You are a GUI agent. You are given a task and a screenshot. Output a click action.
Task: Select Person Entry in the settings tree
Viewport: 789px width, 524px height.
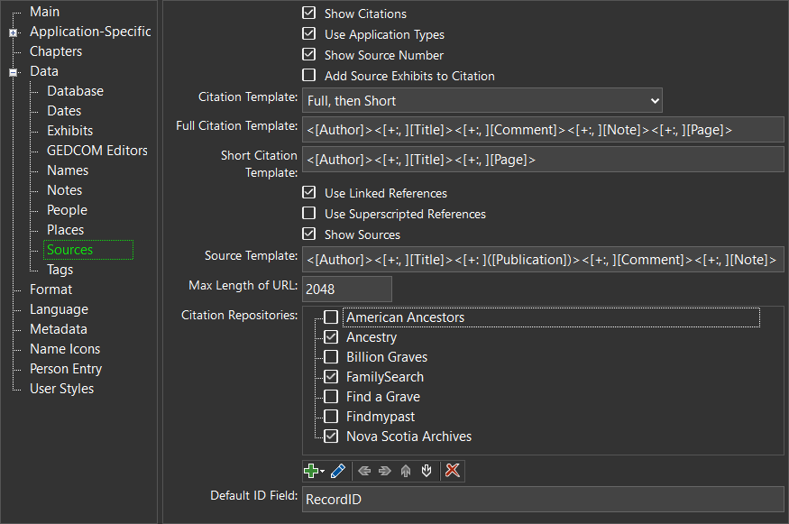pos(66,369)
